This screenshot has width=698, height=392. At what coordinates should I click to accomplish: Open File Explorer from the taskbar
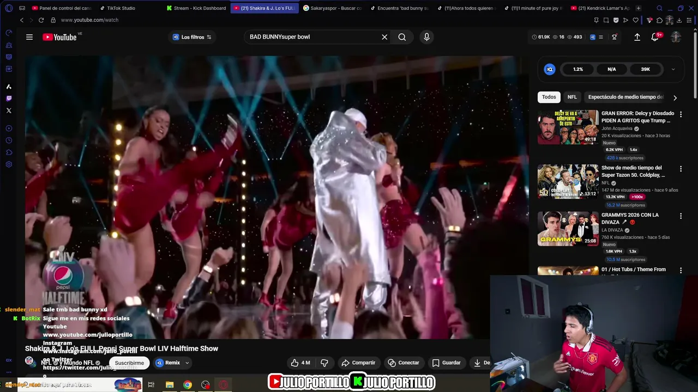170,385
